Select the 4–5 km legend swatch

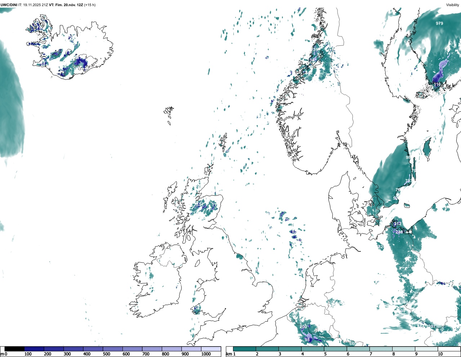tap(313, 349)
